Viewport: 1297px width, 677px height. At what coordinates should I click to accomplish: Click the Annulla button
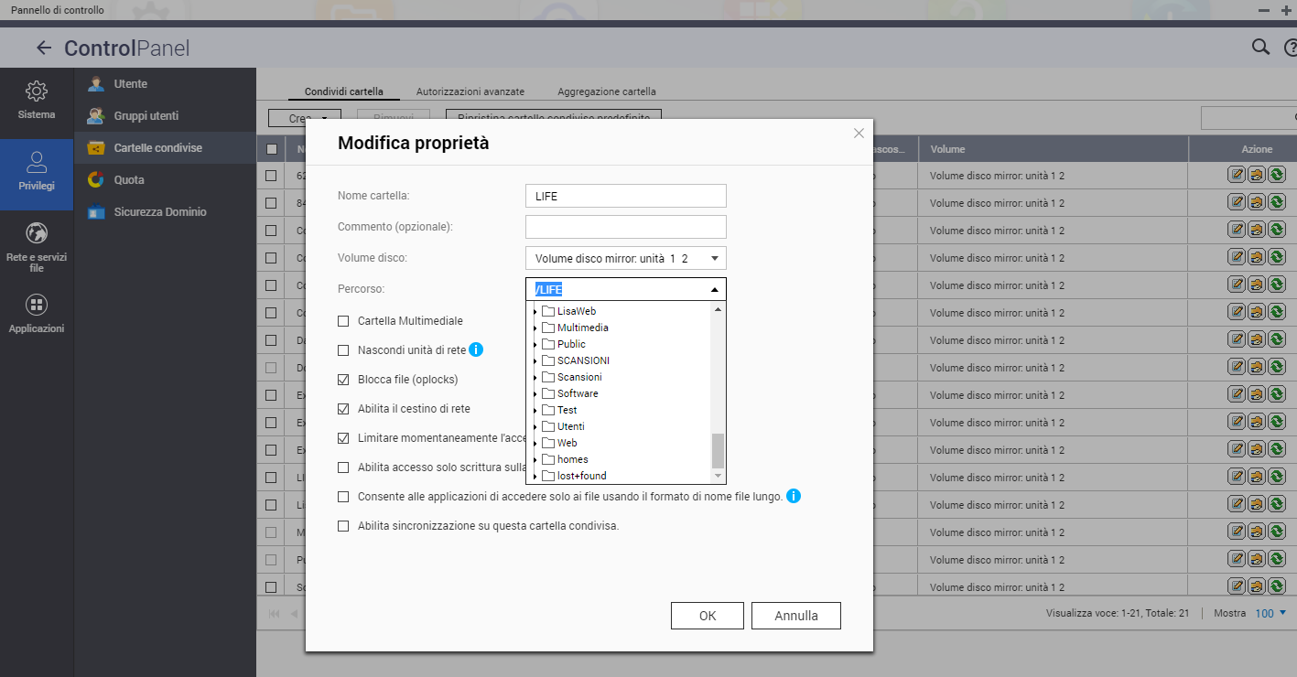point(795,616)
